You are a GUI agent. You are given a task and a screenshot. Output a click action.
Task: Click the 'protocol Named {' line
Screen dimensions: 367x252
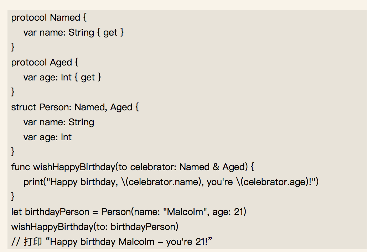pyautogui.click(x=49, y=17)
